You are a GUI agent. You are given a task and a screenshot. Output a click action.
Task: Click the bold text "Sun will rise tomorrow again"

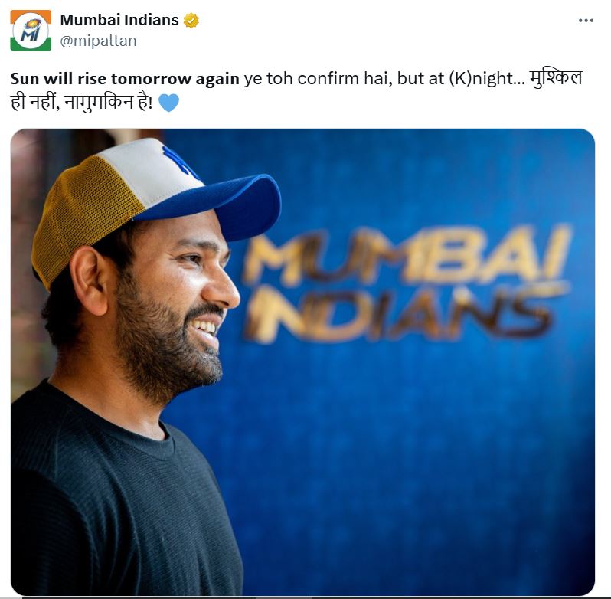[x=125, y=79]
